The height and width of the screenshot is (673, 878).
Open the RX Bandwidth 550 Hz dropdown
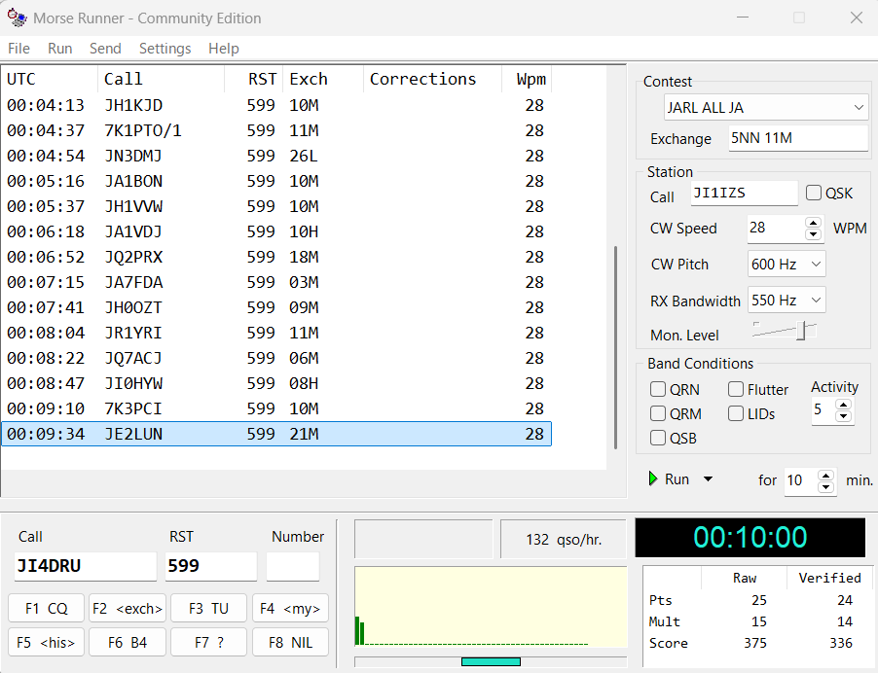point(787,301)
